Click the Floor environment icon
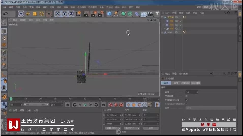243x136 pixels. pyautogui.click(x=144, y=14)
